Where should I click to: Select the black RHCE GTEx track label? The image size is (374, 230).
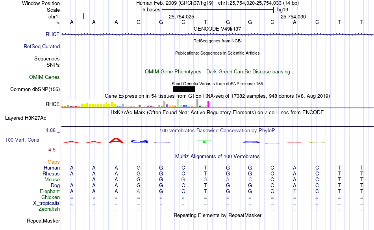[x=52, y=104]
